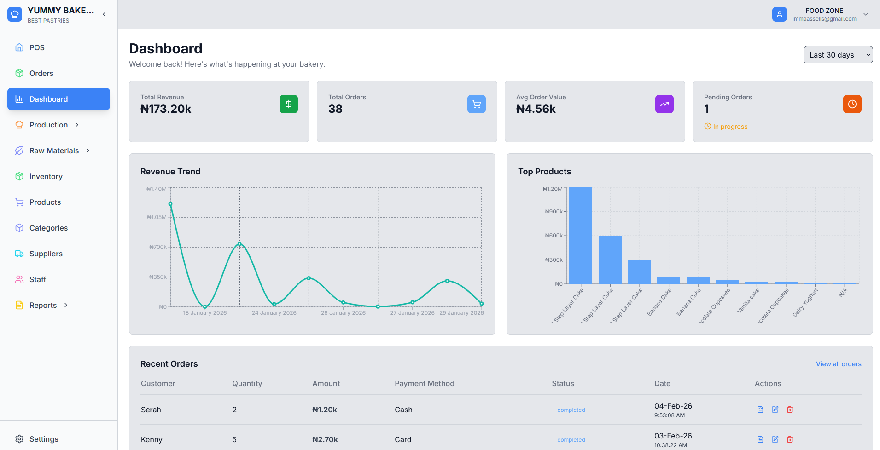This screenshot has width=880, height=450.
Task: Click the edit icon for Serah's order
Action: pos(775,410)
